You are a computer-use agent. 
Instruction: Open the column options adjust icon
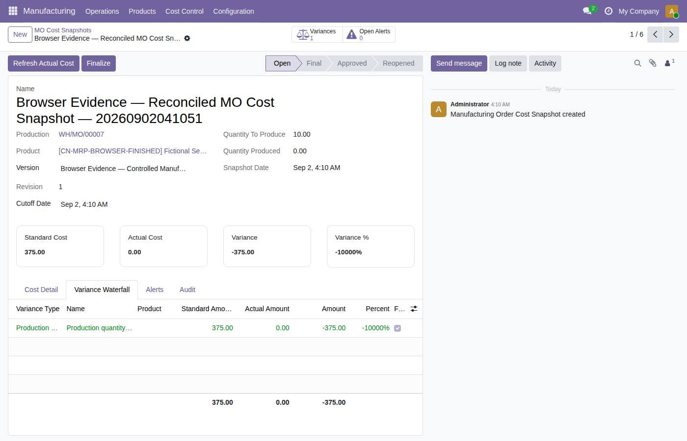coord(414,309)
